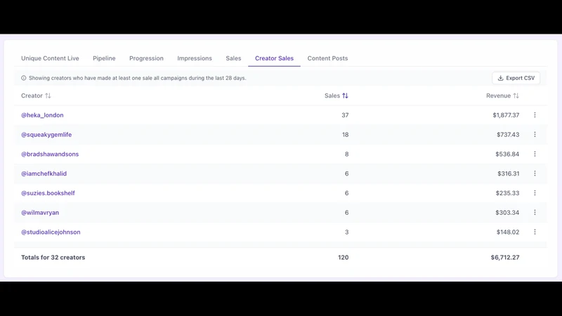Open the three-dot menu for @iamchefkhalid
Screen dimensions: 562x316
535,173
